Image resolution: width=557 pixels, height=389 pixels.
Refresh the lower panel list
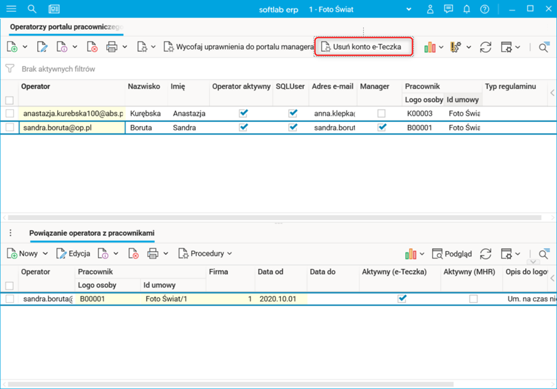click(x=486, y=254)
